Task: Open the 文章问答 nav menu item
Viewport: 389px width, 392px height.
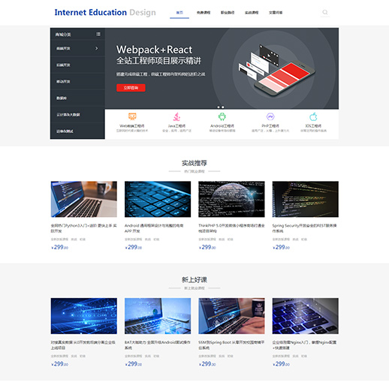Action: 276,13
